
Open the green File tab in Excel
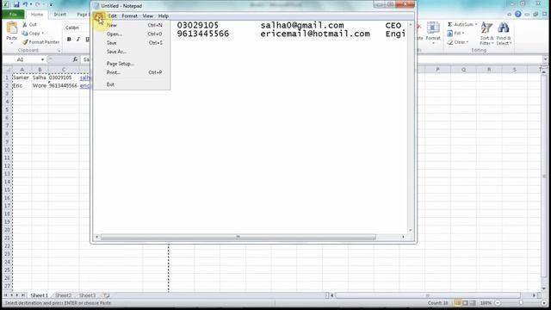14,15
